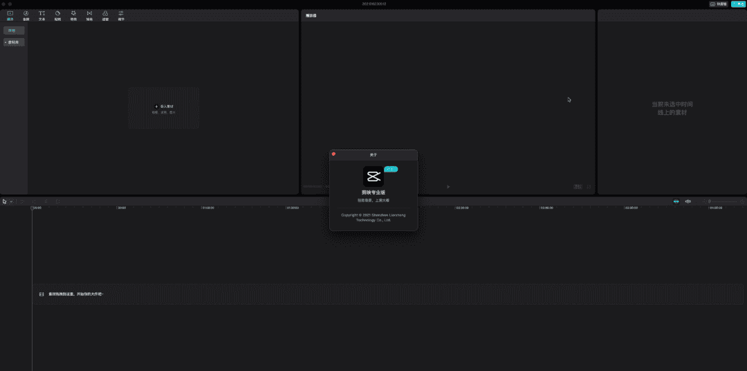This screenshot has width=747, height=371.
Task: Toggle the timeline preview-axis icon
Action: point(688,201)
